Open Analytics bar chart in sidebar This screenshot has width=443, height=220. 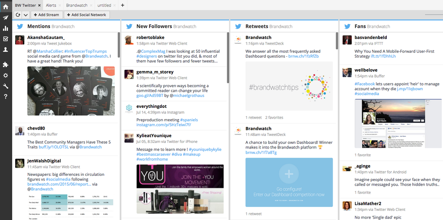(6, 28)
